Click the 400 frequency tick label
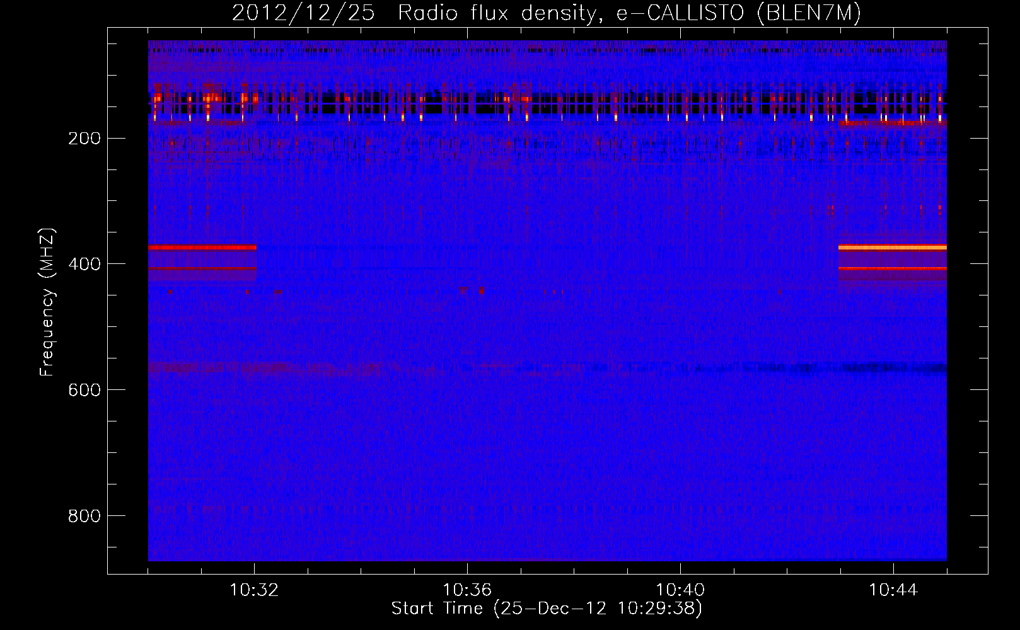 tap(84, 265)
